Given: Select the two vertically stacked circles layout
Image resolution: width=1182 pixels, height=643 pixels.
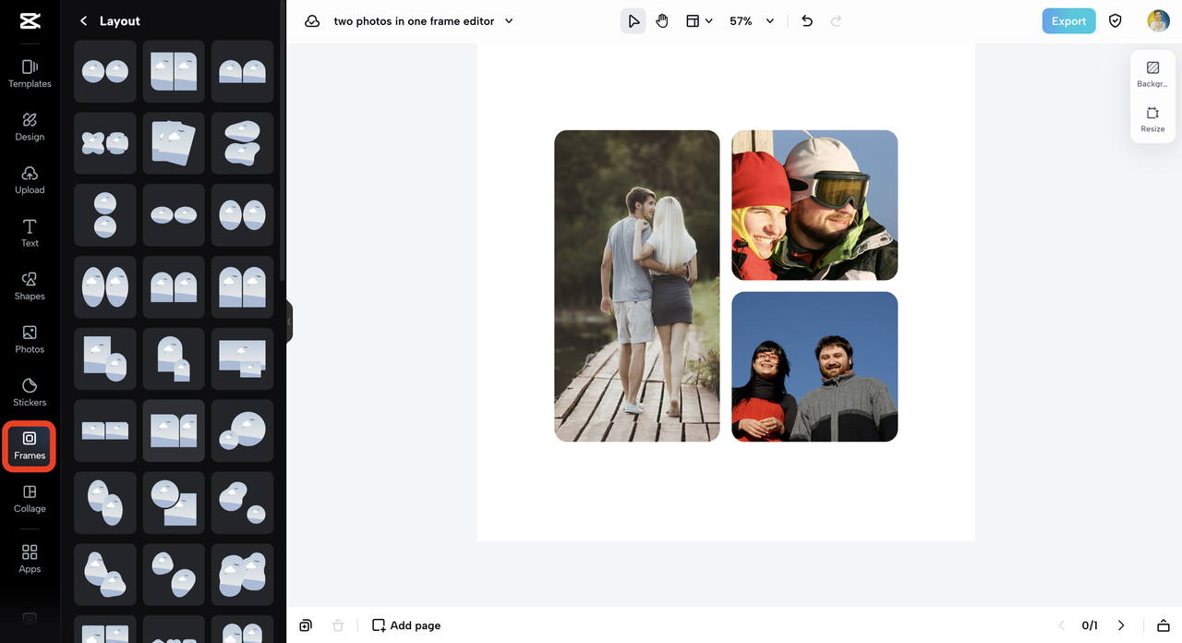Looking at the screenshot, I should pos(105,215).
